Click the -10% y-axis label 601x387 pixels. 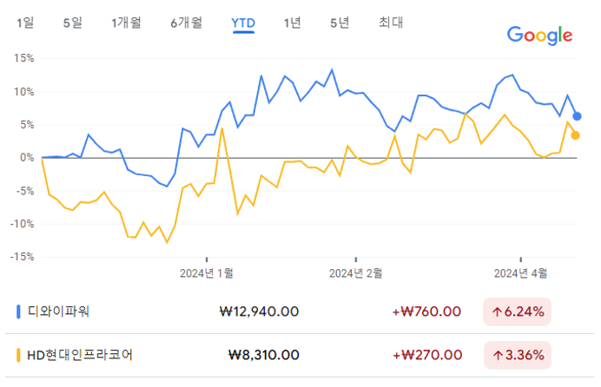pyautogui.click(x=23, y=224)
